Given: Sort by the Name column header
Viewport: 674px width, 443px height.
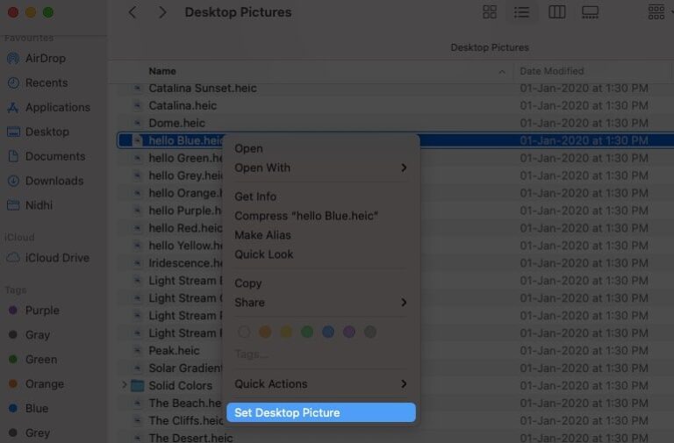Looking at the screenshot, I should (162, 71).
